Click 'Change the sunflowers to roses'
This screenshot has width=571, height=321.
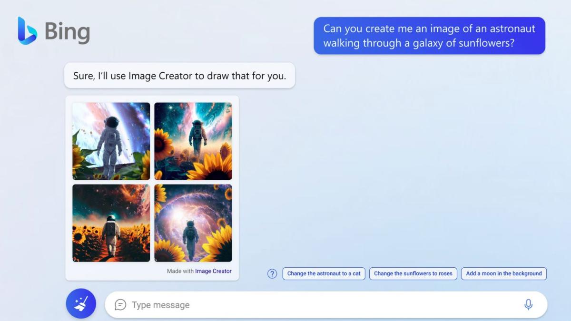pyautogui.click(x=413, y=273)
